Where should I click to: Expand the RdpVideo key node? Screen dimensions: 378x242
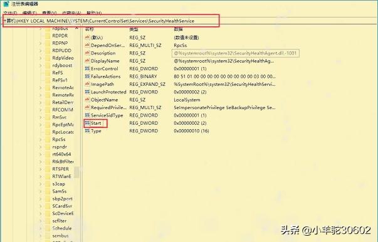coord(41,58)
